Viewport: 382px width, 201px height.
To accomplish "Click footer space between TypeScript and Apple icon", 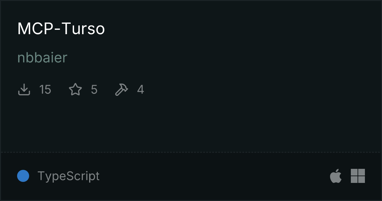I will click(x=214, y=176).
